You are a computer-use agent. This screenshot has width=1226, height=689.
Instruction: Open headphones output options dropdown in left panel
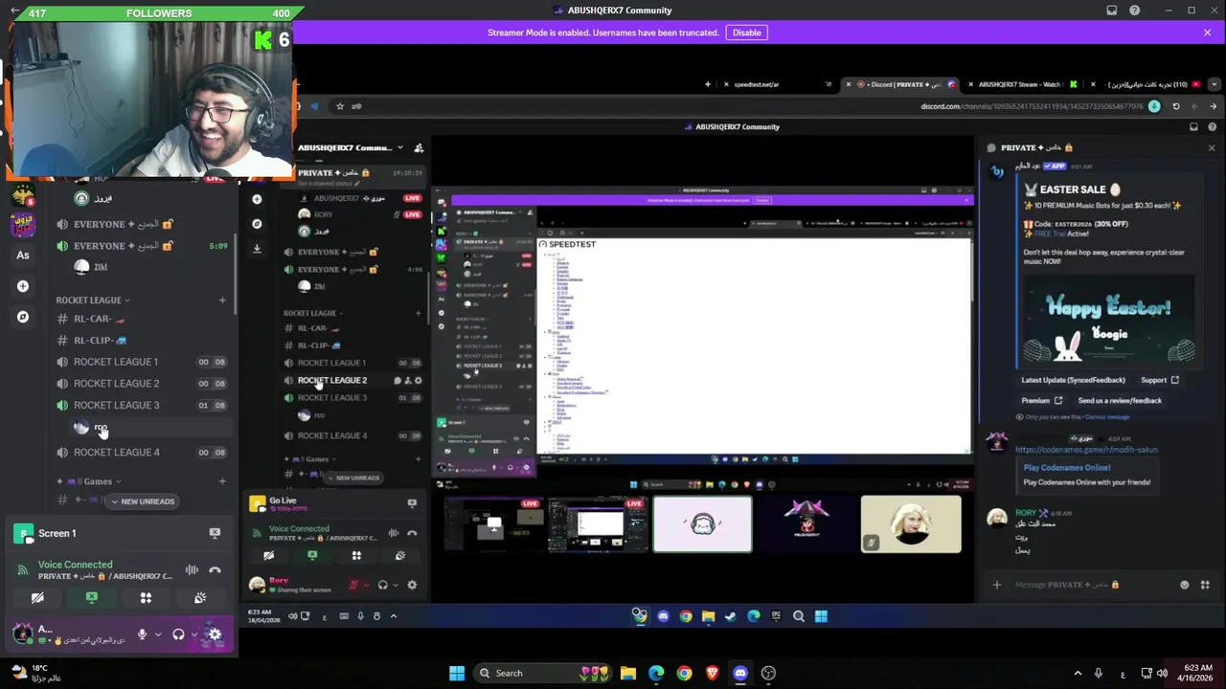pos(193,633)
